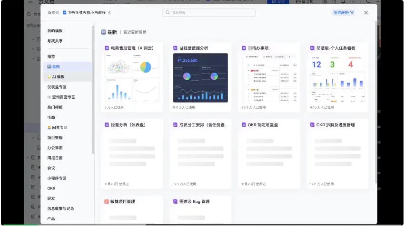Click orange icon beside 敏捷项目管理
The height and width of the screenshot is (226, 404).
[107, 202]
